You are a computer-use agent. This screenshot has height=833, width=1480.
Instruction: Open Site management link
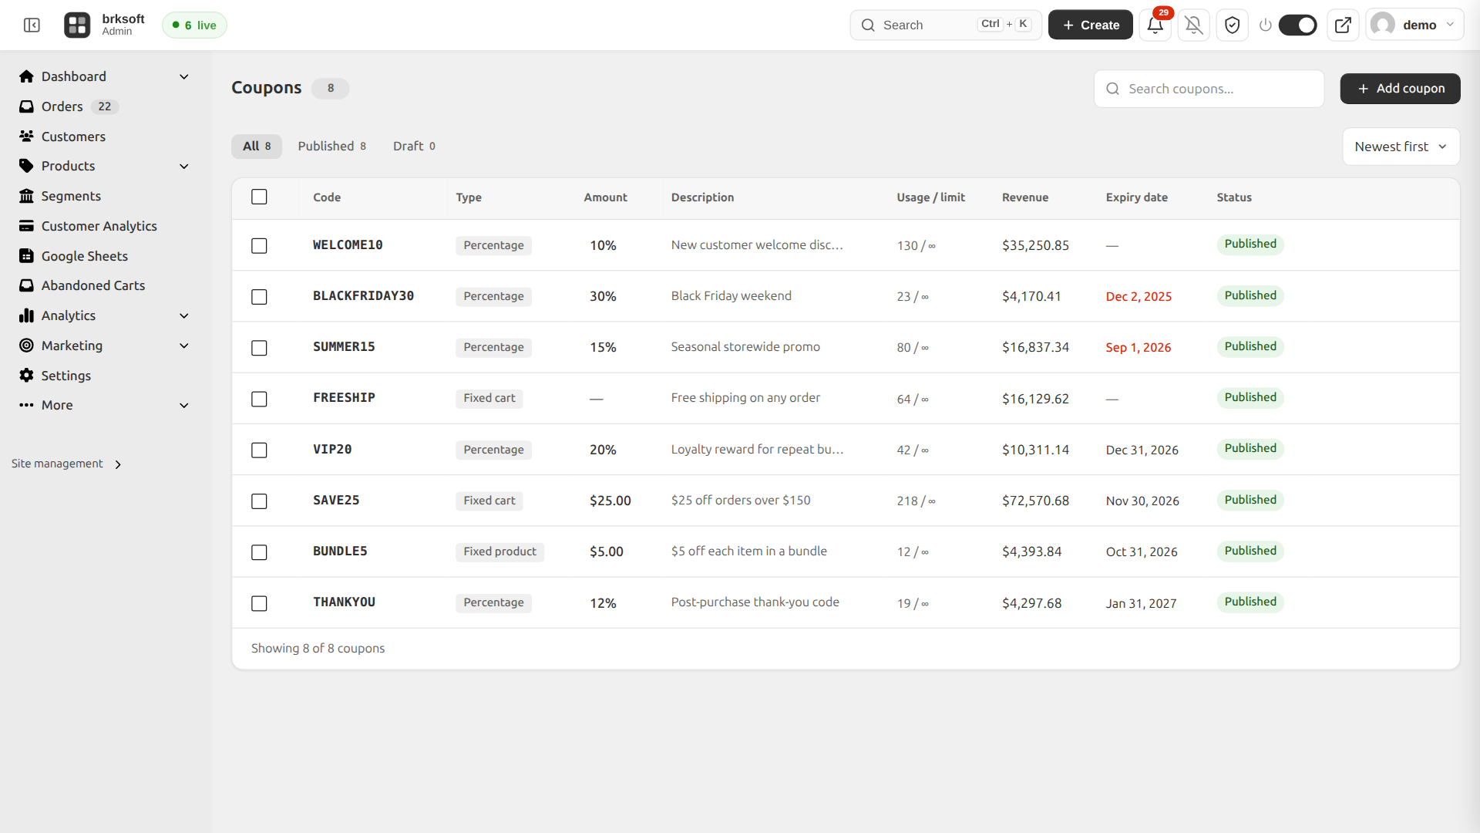66,464
